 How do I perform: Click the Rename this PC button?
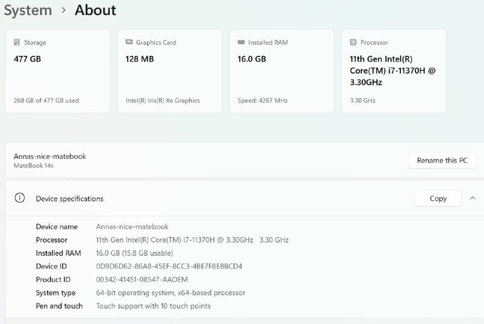(x=442, y=160)
